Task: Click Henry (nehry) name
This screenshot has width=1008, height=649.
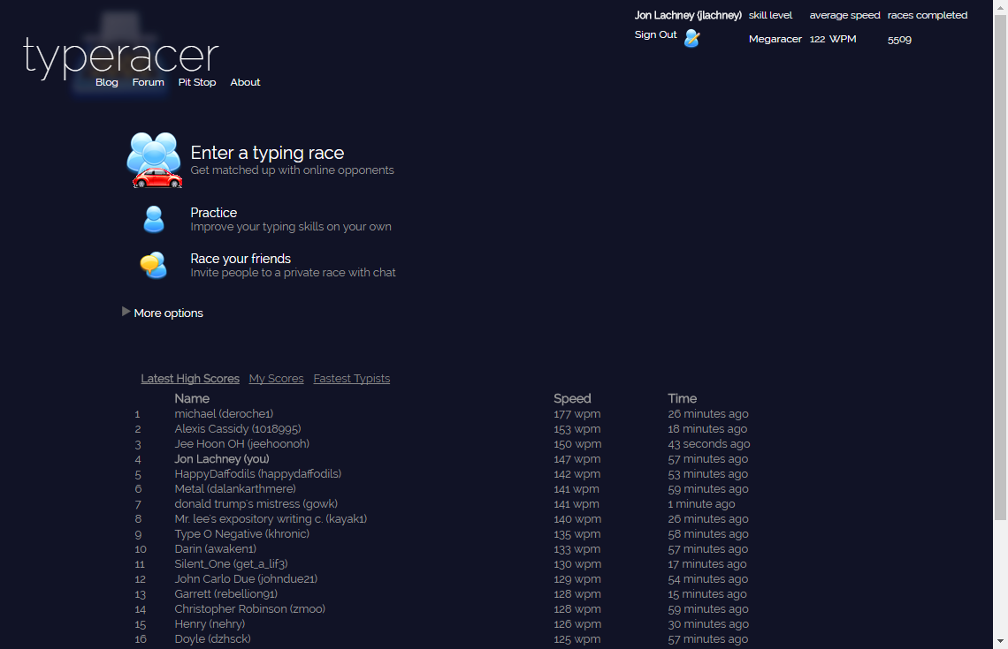Action: [x=210, y=624]
